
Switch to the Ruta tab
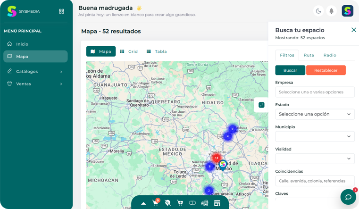click(x=309, y=55)
